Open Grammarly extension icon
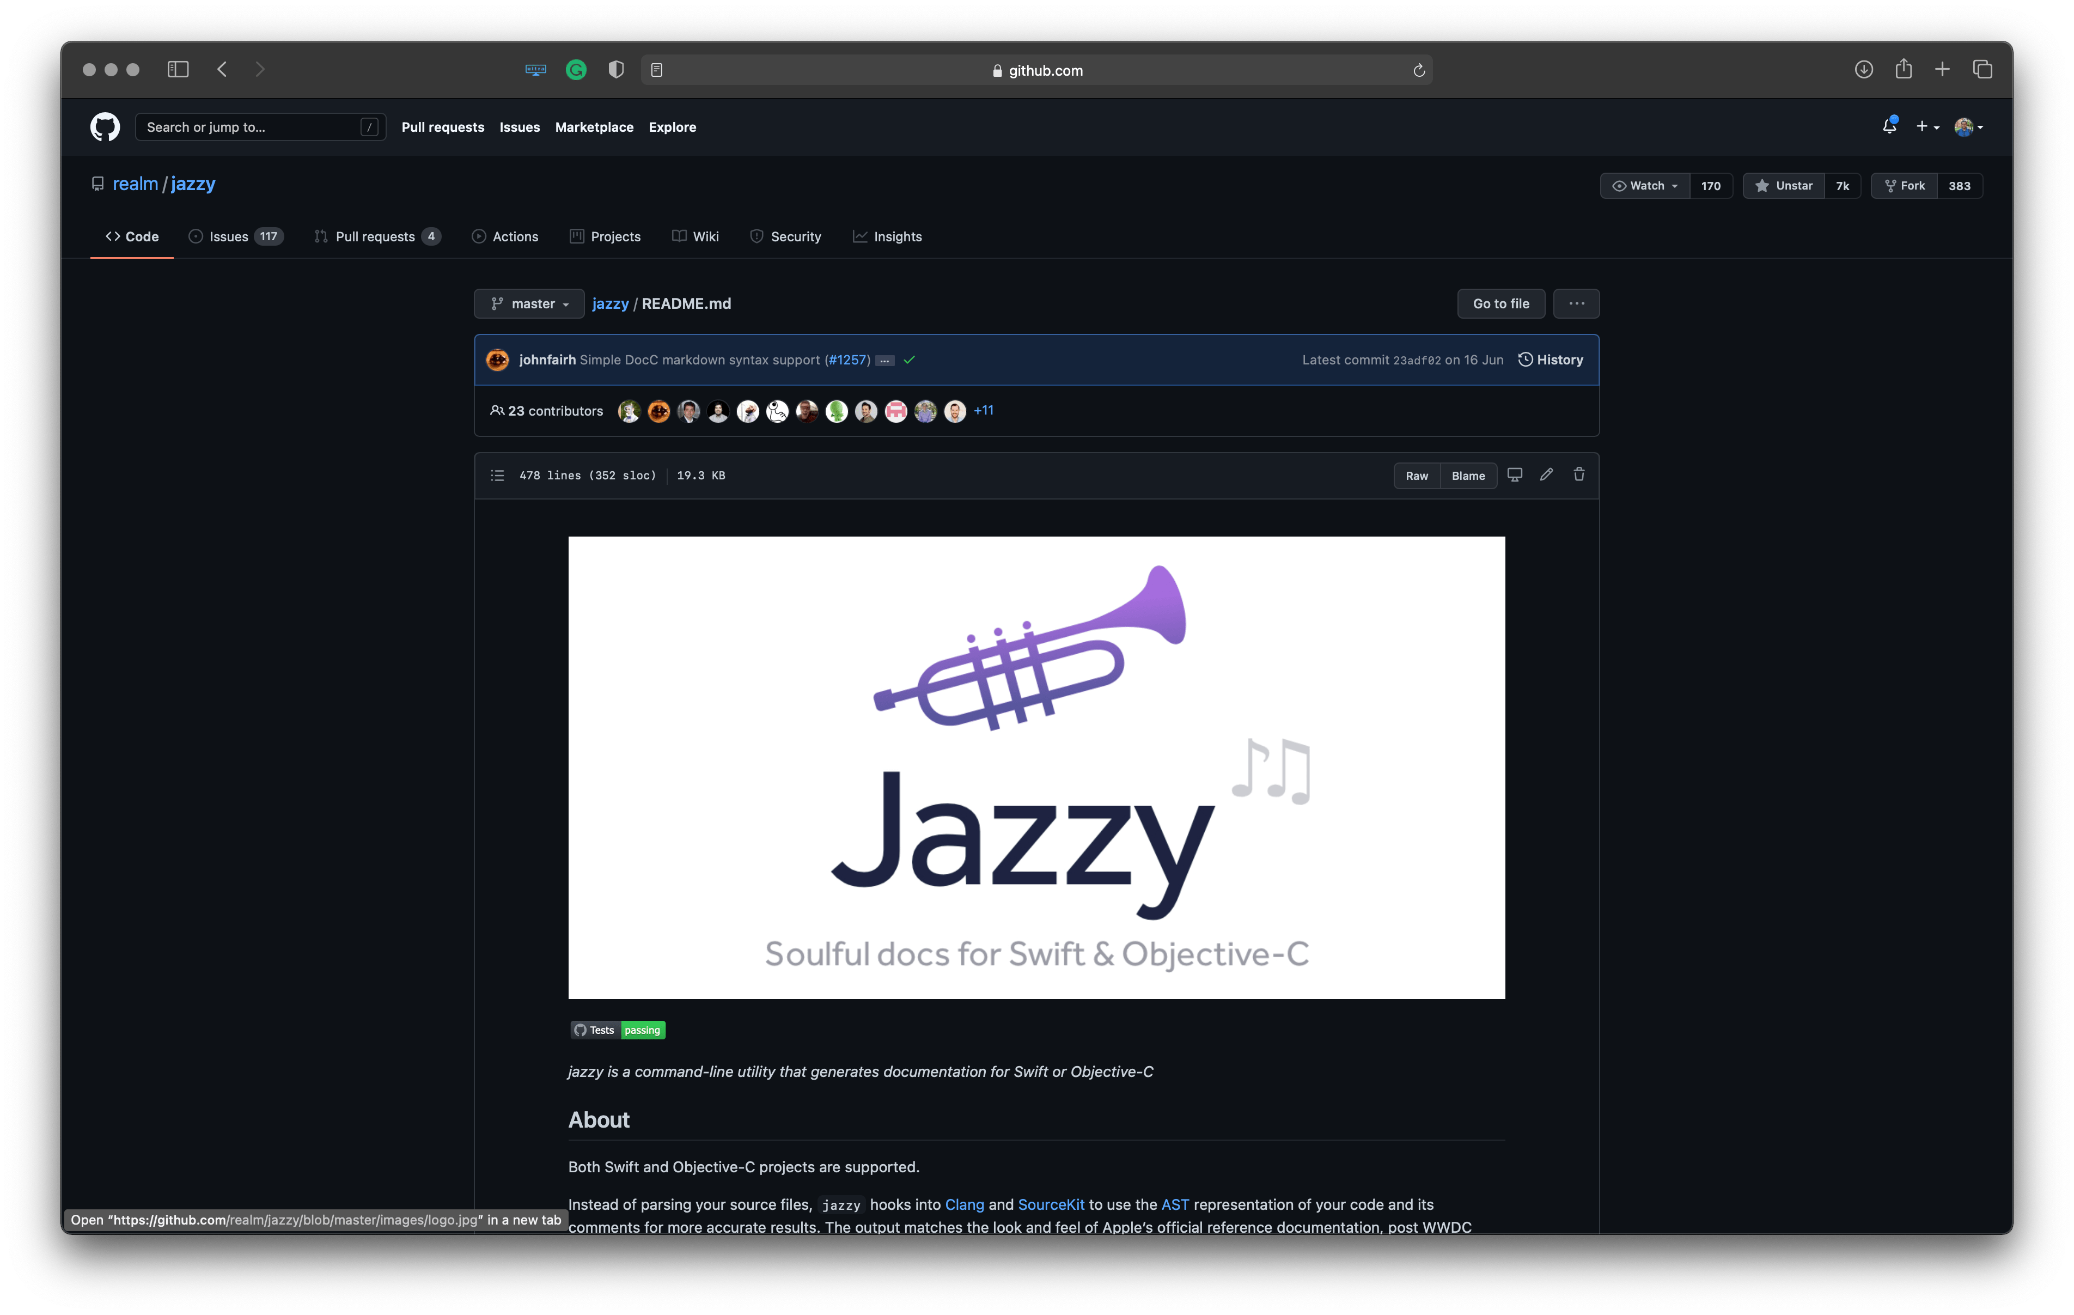Image resolution: width=2074 pixels, height=1315 pixels. pos(576,70)
